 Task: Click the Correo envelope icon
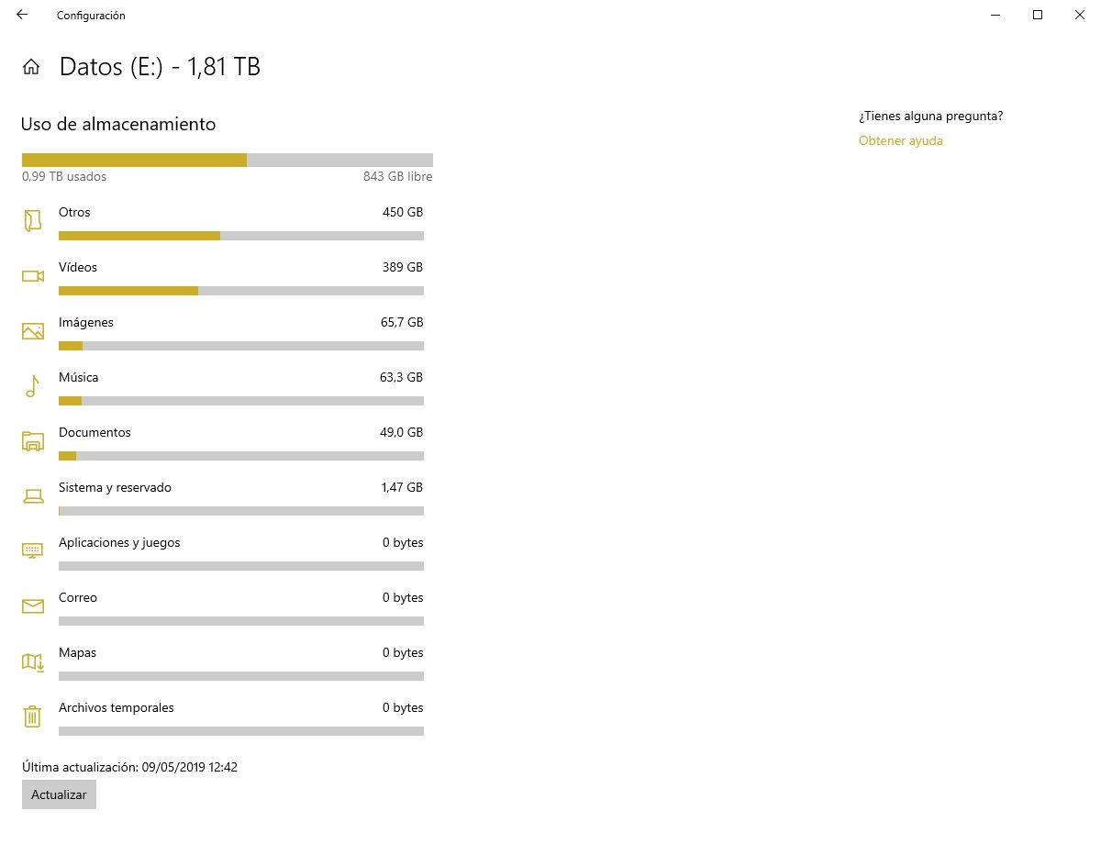[x=33, y=605]
